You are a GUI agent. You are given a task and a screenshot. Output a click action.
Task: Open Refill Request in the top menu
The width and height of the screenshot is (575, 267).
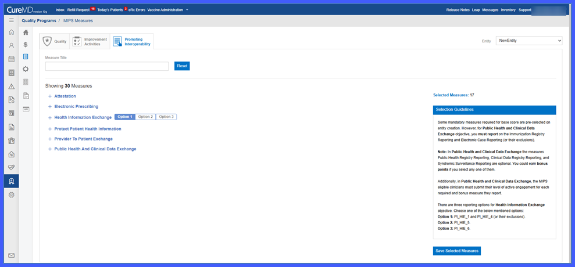coord(78,10)
